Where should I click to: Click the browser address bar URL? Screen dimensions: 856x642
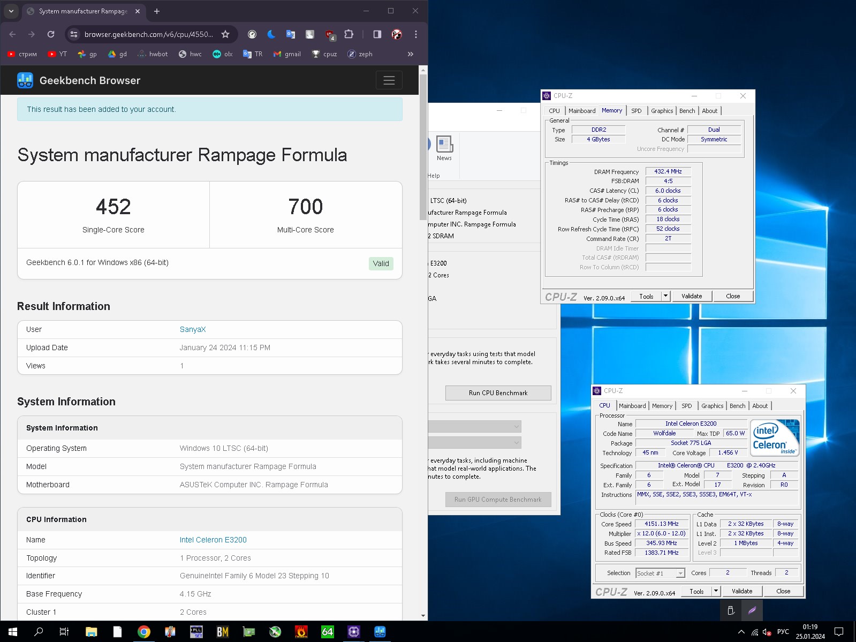click(148, 34)
